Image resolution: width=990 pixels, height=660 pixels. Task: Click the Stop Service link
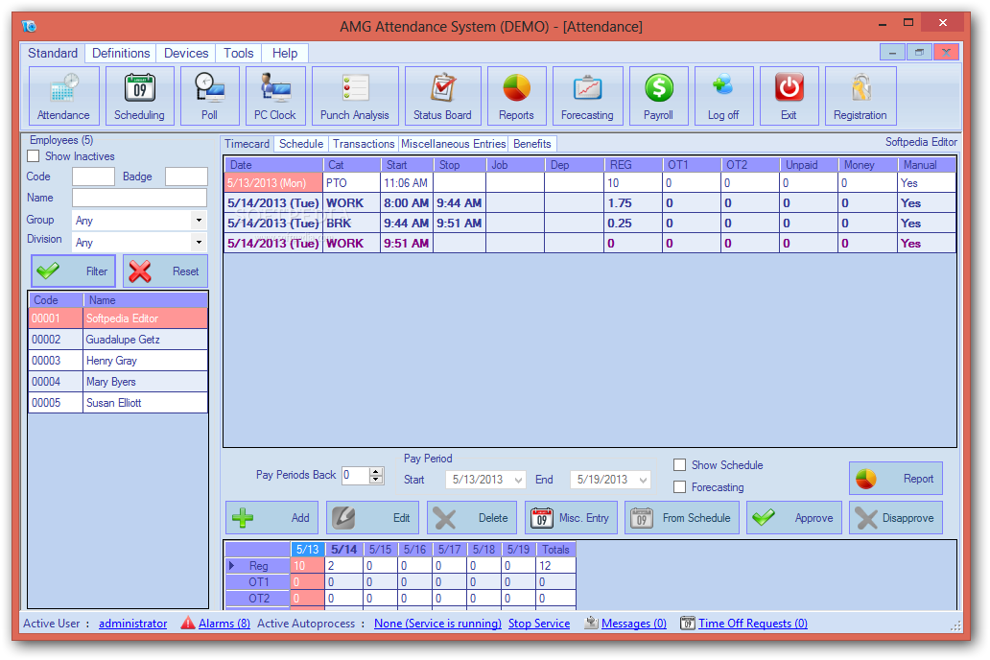point(539,624)
